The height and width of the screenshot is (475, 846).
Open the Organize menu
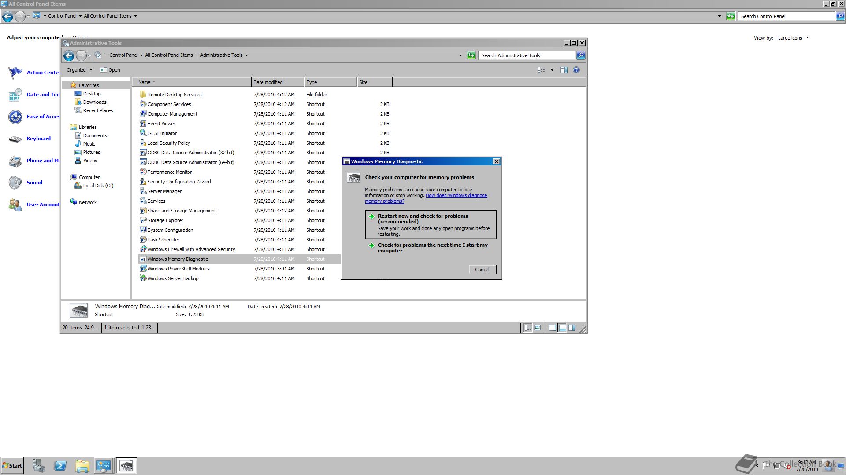click(79, 70)
